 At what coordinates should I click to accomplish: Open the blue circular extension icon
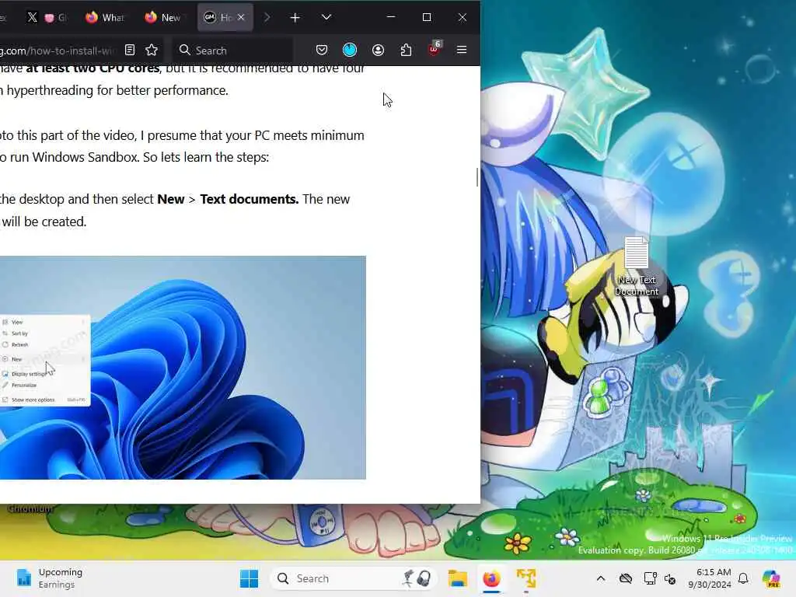pyautogui.click(x=350, y=50)
